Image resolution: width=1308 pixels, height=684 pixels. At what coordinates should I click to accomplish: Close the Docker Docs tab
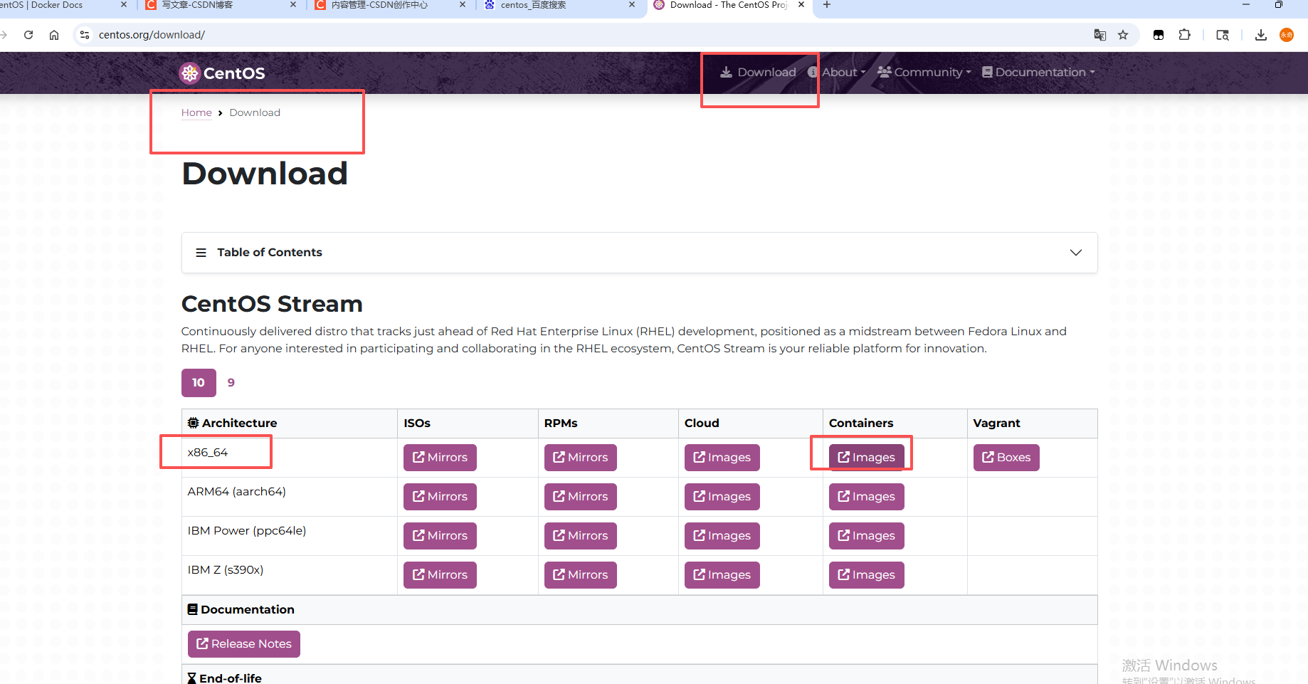123,5
